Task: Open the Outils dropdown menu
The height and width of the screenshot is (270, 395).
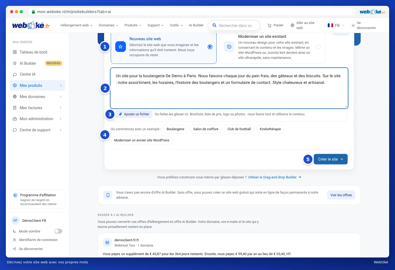Action: pyautogui.click(x=176, y=25)
